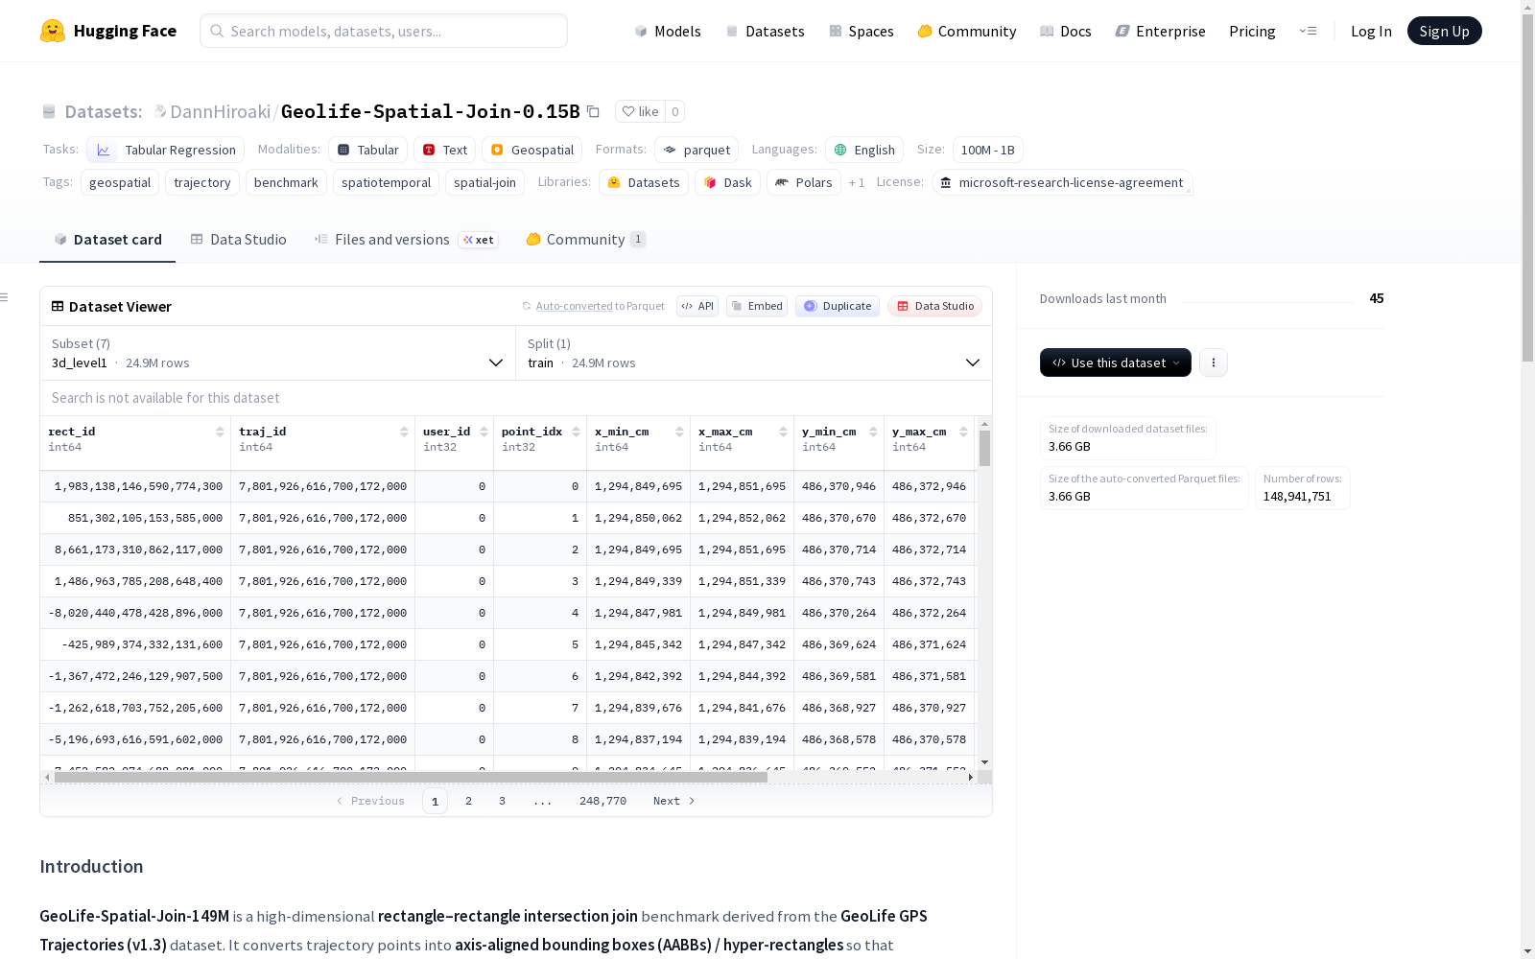The width and height of the screenshot is (1535, 959).
Task: Click the microsoft-research-license-agreement license tag
Action: click(x=1062, y=182)
